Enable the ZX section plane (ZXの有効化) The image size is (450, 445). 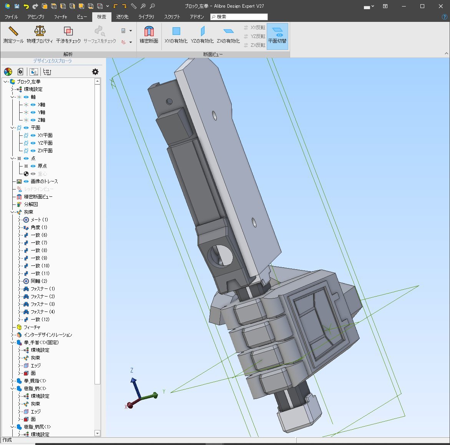[228, 34]
